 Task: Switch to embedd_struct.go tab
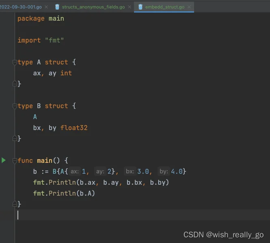coord(164,7)
